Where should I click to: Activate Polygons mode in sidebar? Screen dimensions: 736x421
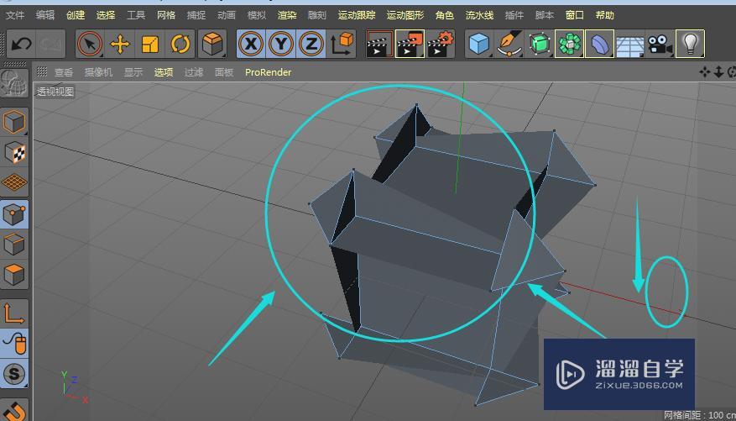click(x=14, y=275)
